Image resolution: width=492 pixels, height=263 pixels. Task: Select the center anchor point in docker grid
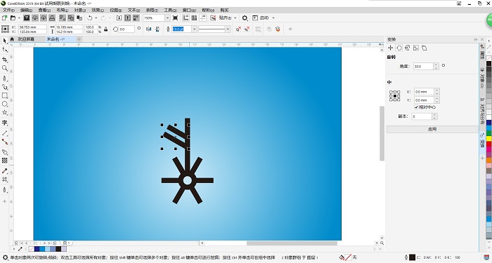[395, 96]
